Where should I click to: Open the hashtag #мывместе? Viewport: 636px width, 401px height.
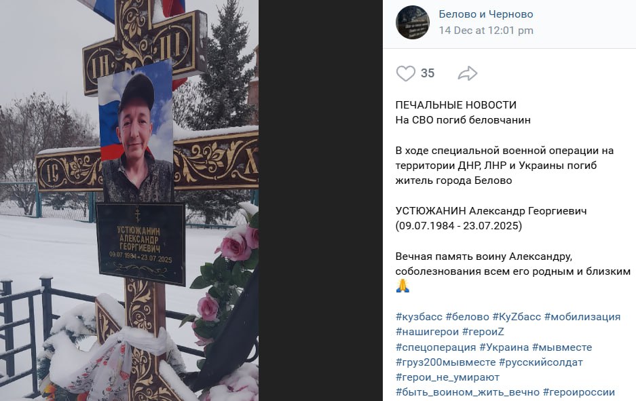tap(562, 347)
